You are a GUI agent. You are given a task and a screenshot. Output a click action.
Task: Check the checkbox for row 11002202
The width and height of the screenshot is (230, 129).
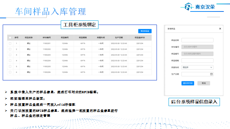[10, 49]
